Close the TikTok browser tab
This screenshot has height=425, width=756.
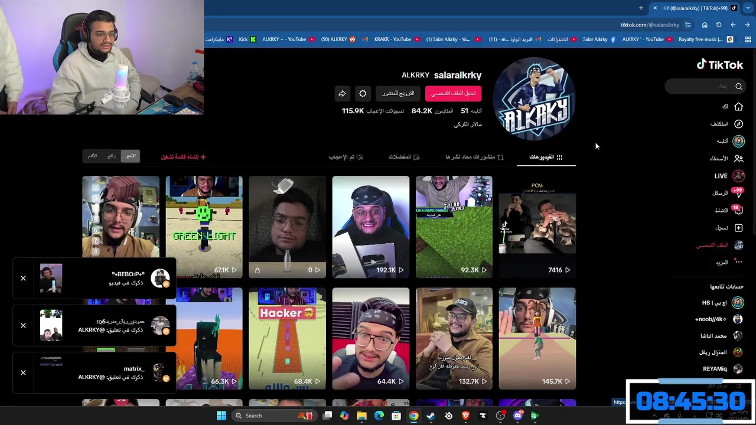[x=655, y=8]
